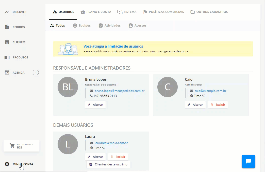Click the laura@exemplo.com.br email link
The width and height of the screenshot is (265, 172).
111,143
